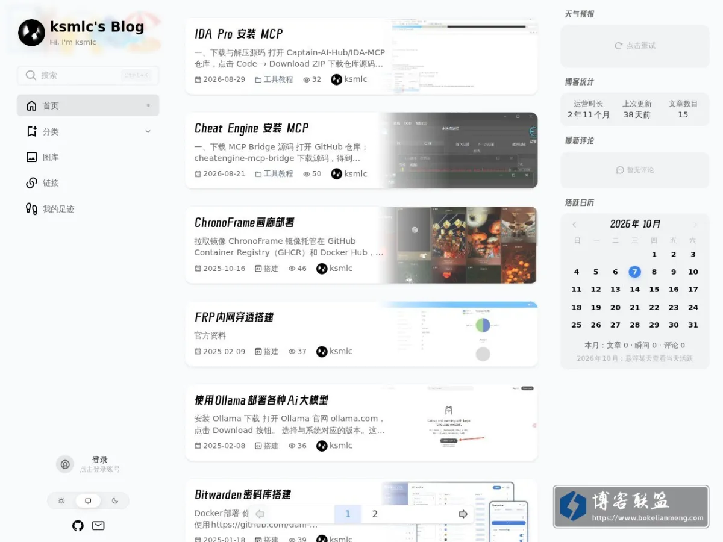Go to 首页 in the sidebar
Image resolution: width=723 pixels, height=542 pixels.
88,105
